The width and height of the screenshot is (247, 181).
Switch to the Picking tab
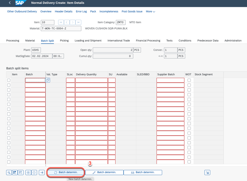[x=64, y=41]
